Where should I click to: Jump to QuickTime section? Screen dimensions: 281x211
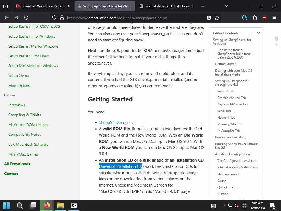coord(225,187)
